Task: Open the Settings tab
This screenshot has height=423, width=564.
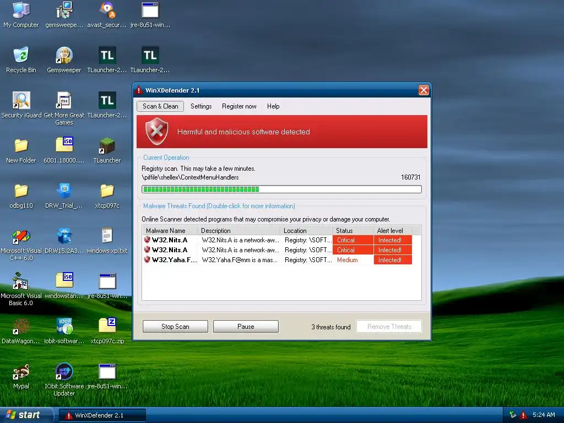Action: tap(201, 106)
